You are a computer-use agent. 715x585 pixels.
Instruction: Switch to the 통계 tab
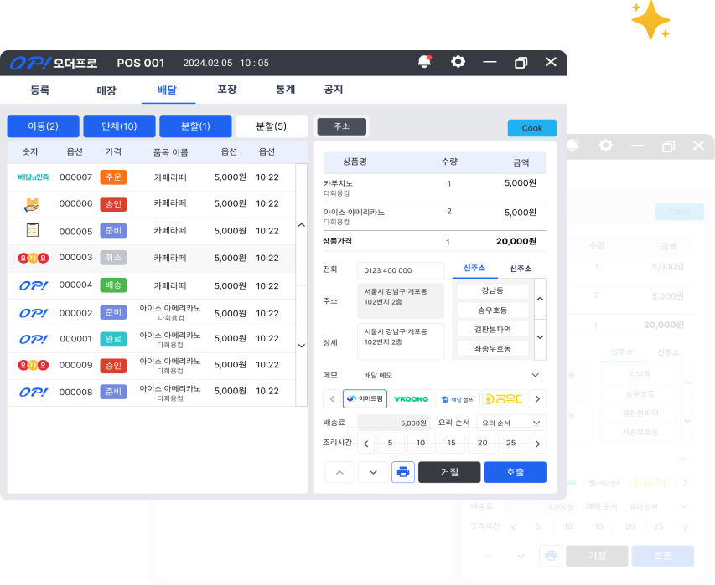[x=285, y=90]
